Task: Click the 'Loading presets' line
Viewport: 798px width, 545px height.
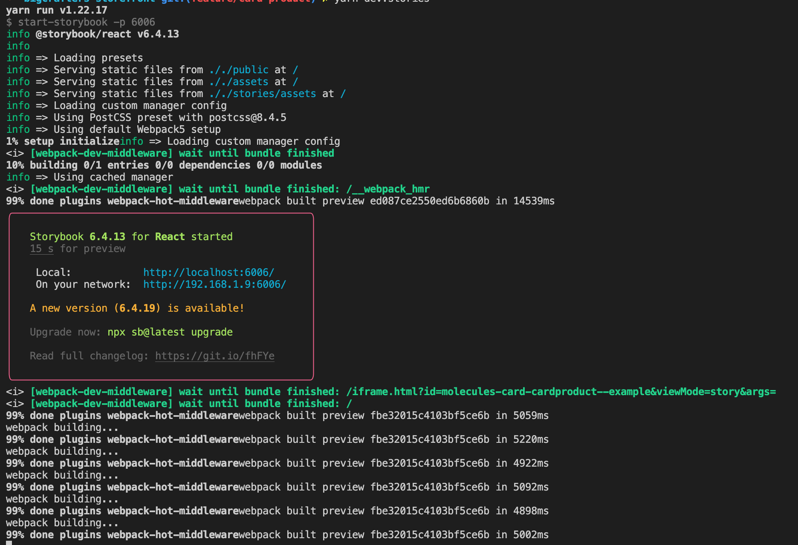Action: 75,58
